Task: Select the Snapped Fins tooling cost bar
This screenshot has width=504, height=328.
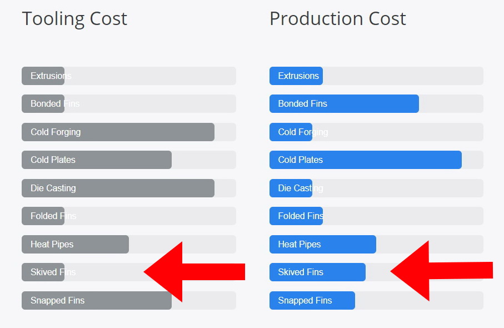Action: (129, 300)
